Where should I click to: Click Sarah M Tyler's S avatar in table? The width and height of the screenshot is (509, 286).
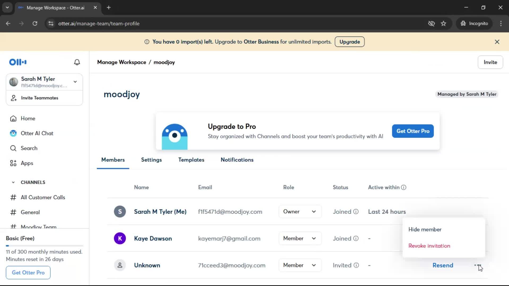click(x=120, y=212)
